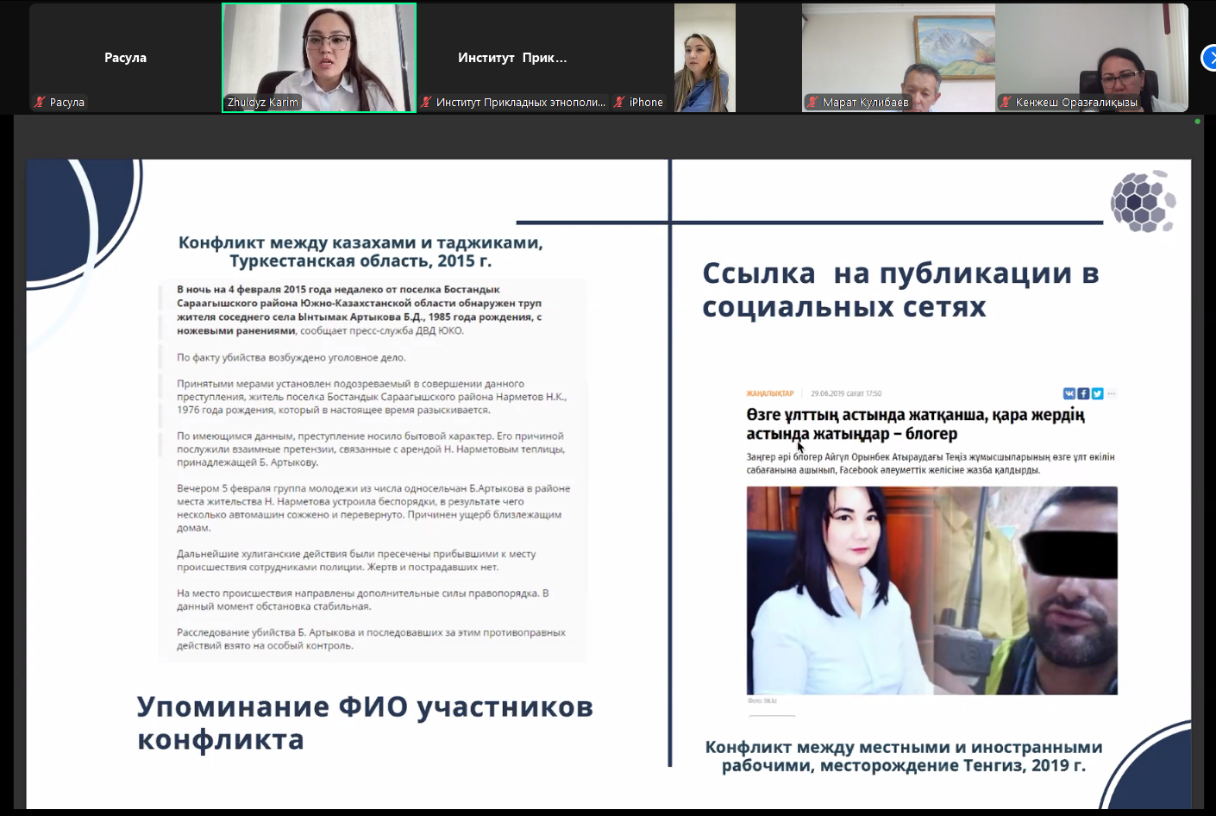Screen dimensions: 1216x816
Task: Click paragraph starting Принятыми мерами установлен
Action: tap(372, 397)
